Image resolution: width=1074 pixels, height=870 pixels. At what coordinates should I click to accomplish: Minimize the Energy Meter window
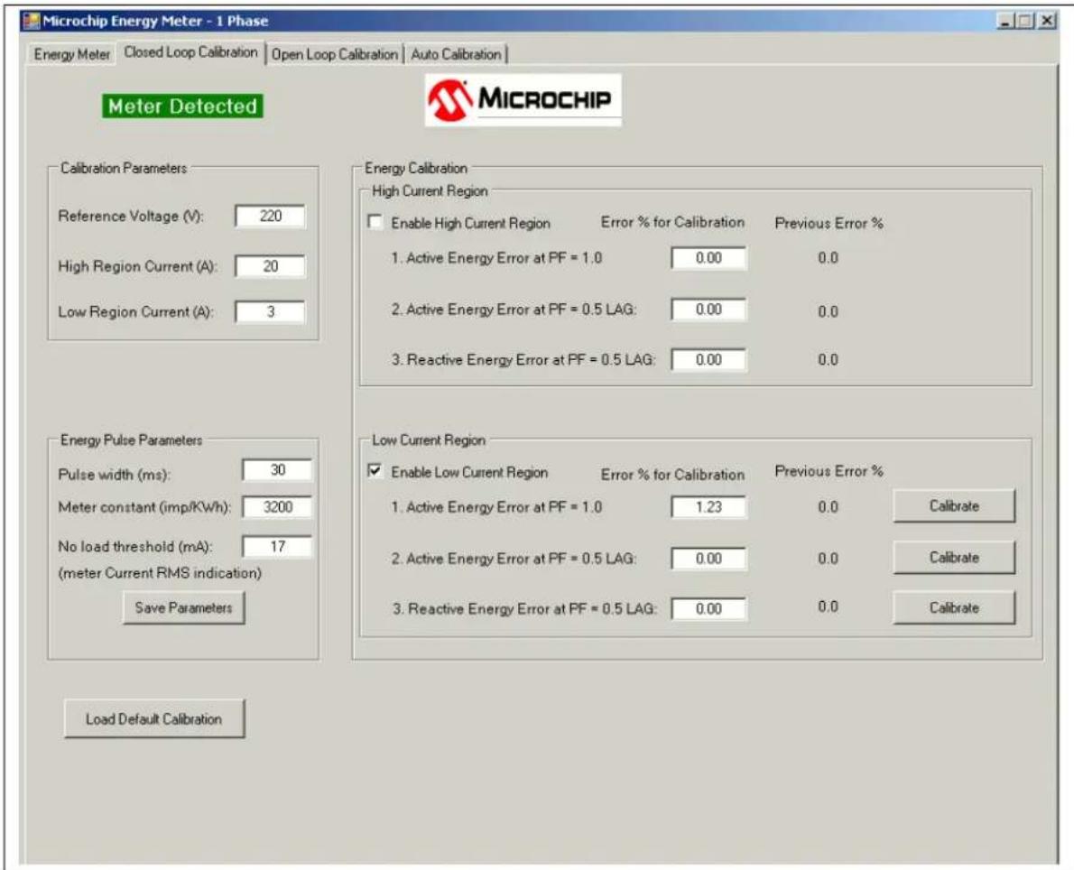pyautogui.click(x=1005, y=22)
